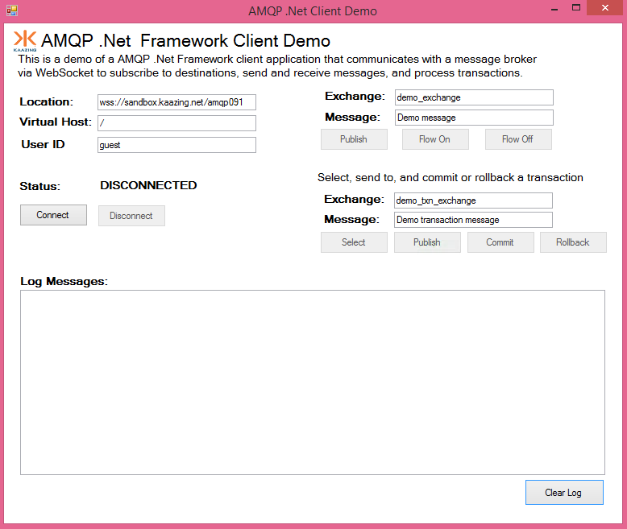The width and height of the screenshot is (627, 529).
Task: Click the transaction instructions text
Action: coord(451,177)
